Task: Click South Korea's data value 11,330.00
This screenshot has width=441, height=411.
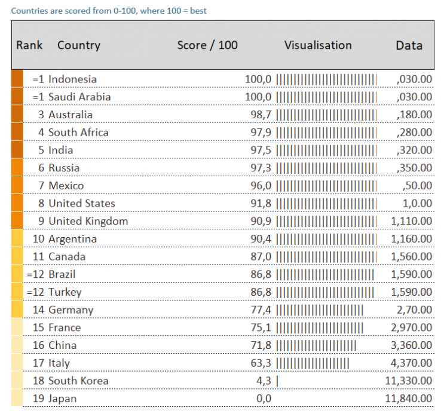Action: tap(408, 381)
